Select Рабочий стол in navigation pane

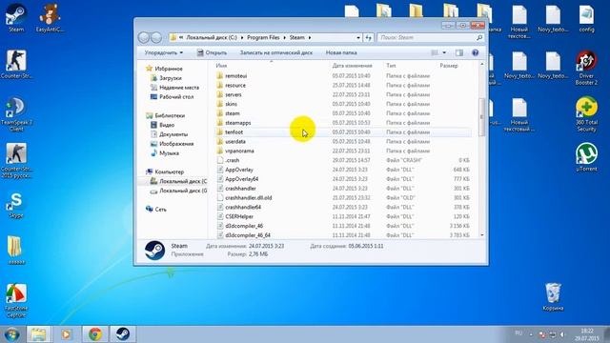(x=172, y=97)
